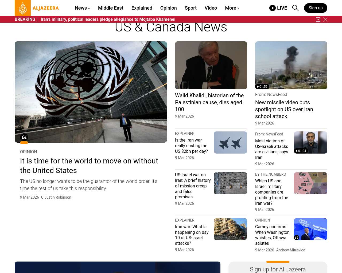Screen dimensions: 342x273
Task: Open the aerial parade thumbnail
Action: (230, 183)
